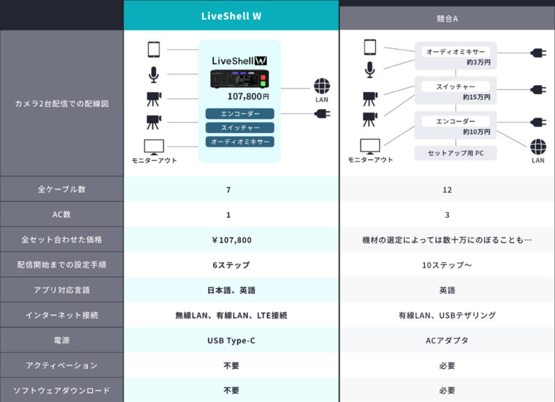Click the ￥107,800 table cell

point(231,240)
